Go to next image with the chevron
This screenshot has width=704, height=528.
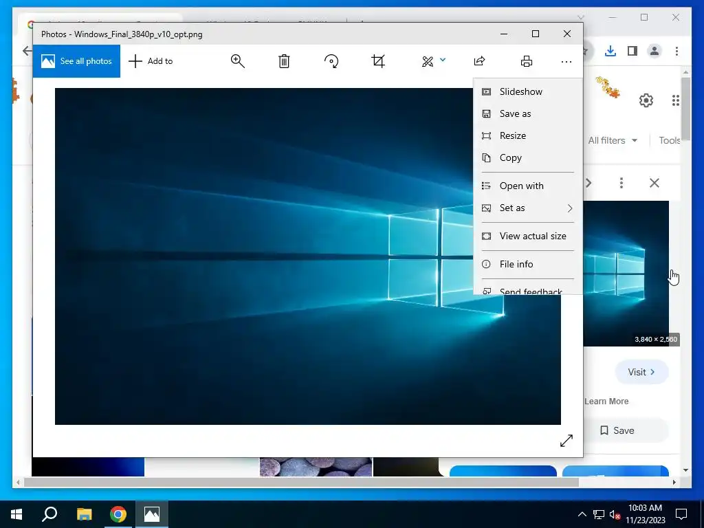(x=588, y=183)
